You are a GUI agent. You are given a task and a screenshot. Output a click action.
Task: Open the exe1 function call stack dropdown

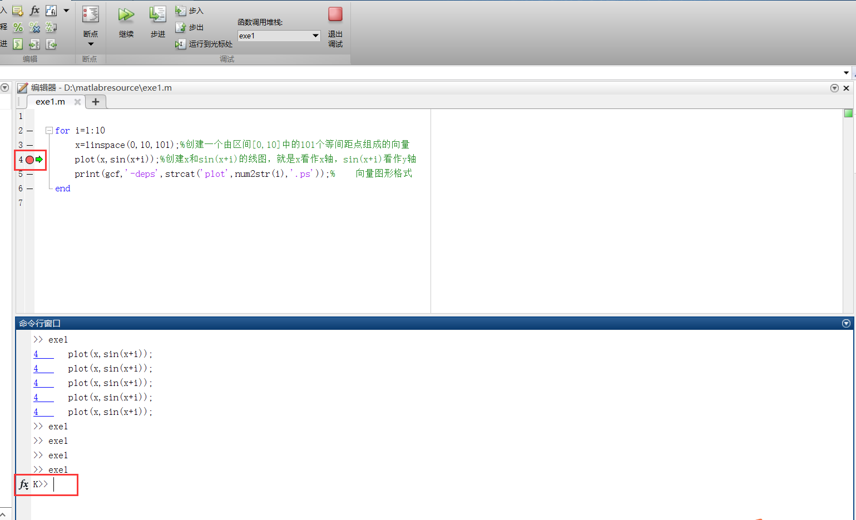click(316, 35)
